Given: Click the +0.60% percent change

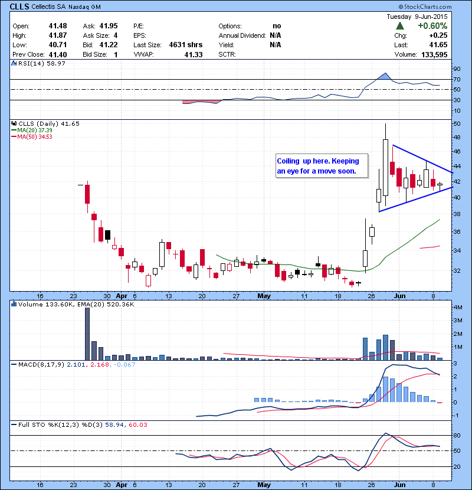Looking at the screenshot, I should coord(432,26).
